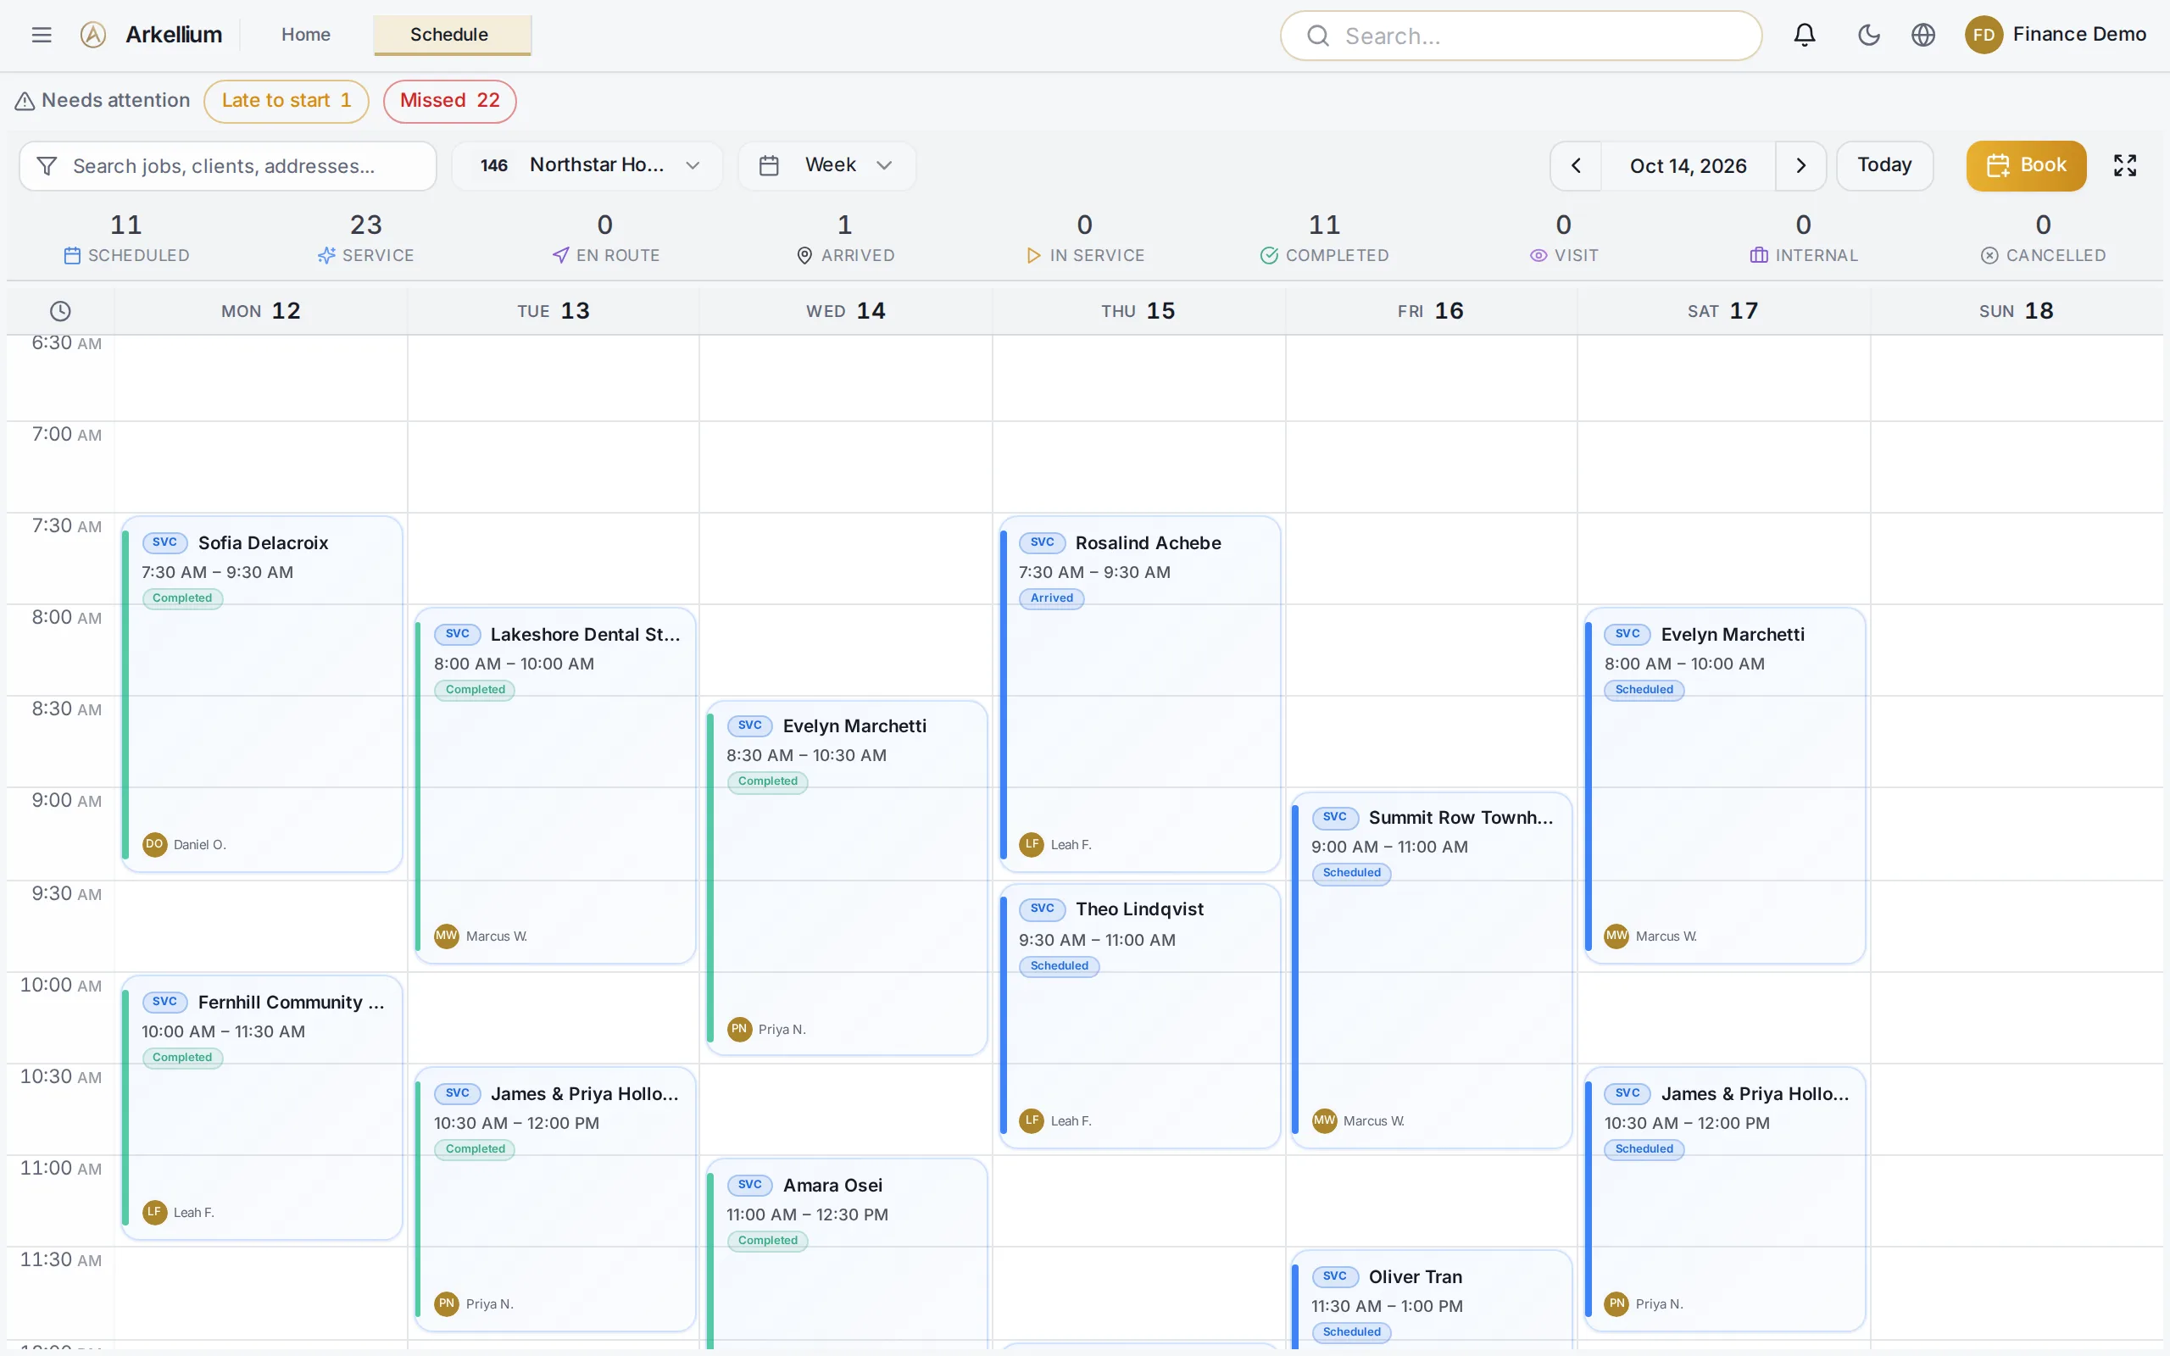
Task: Expand the Northstar Ho... location dropdown
Action: tap(587, 166)
